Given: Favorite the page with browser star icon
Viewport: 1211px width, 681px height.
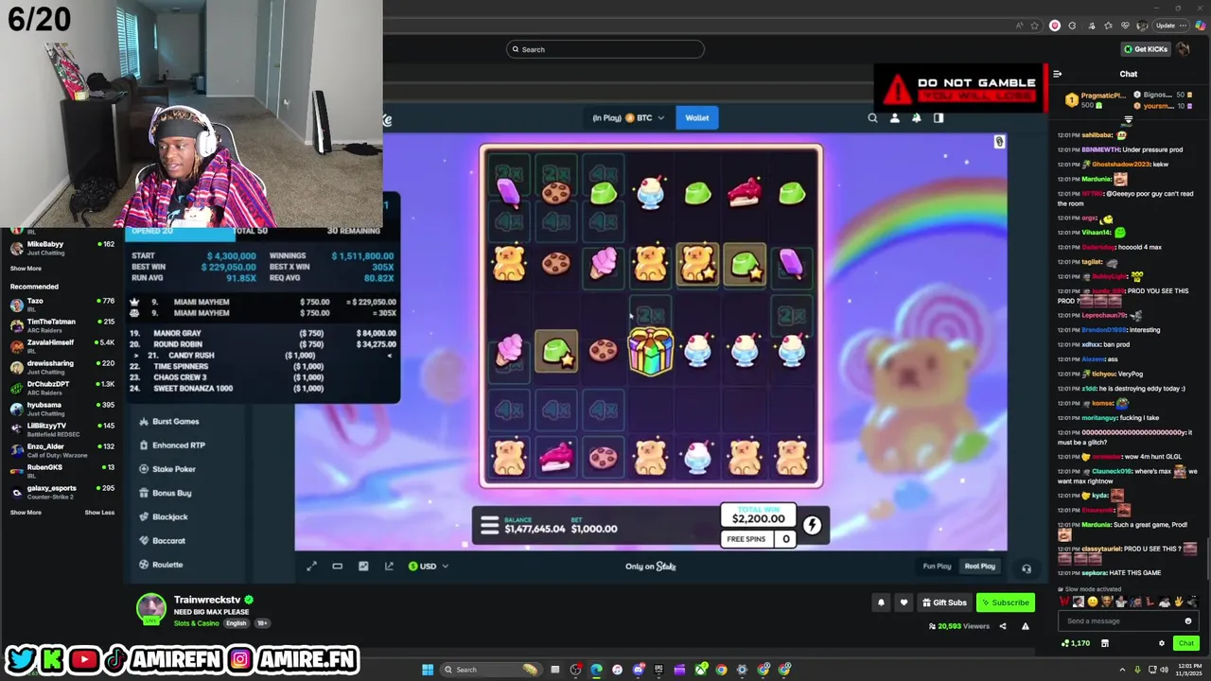Looking at the screenshot, I should tap(1036, 26).
